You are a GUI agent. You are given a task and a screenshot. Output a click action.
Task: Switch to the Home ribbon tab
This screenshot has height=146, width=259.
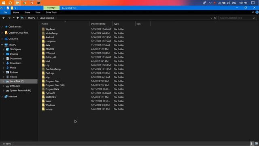click(x=16, y=13)
